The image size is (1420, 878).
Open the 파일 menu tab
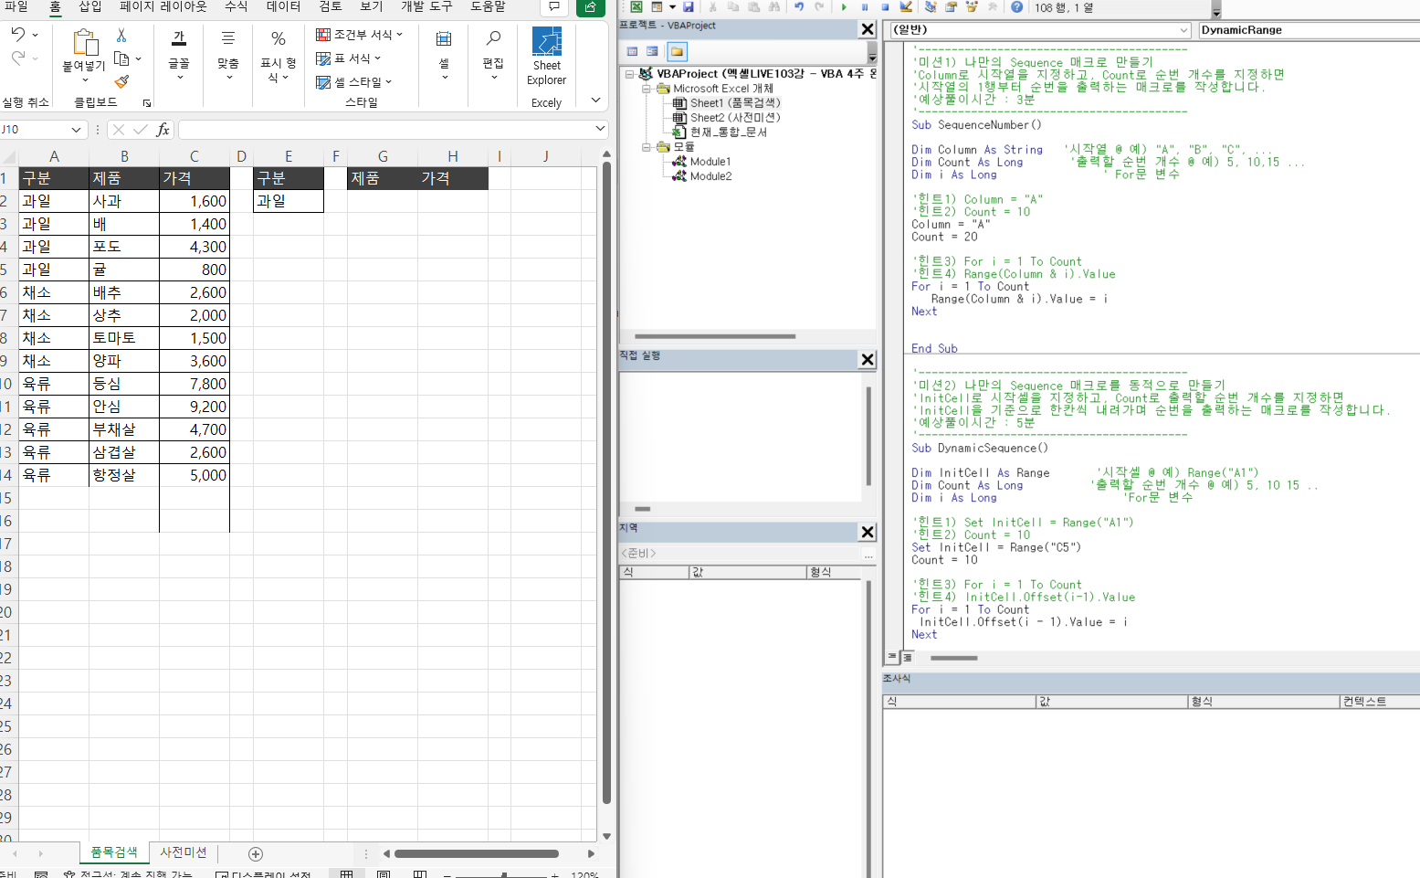(16, 6)
